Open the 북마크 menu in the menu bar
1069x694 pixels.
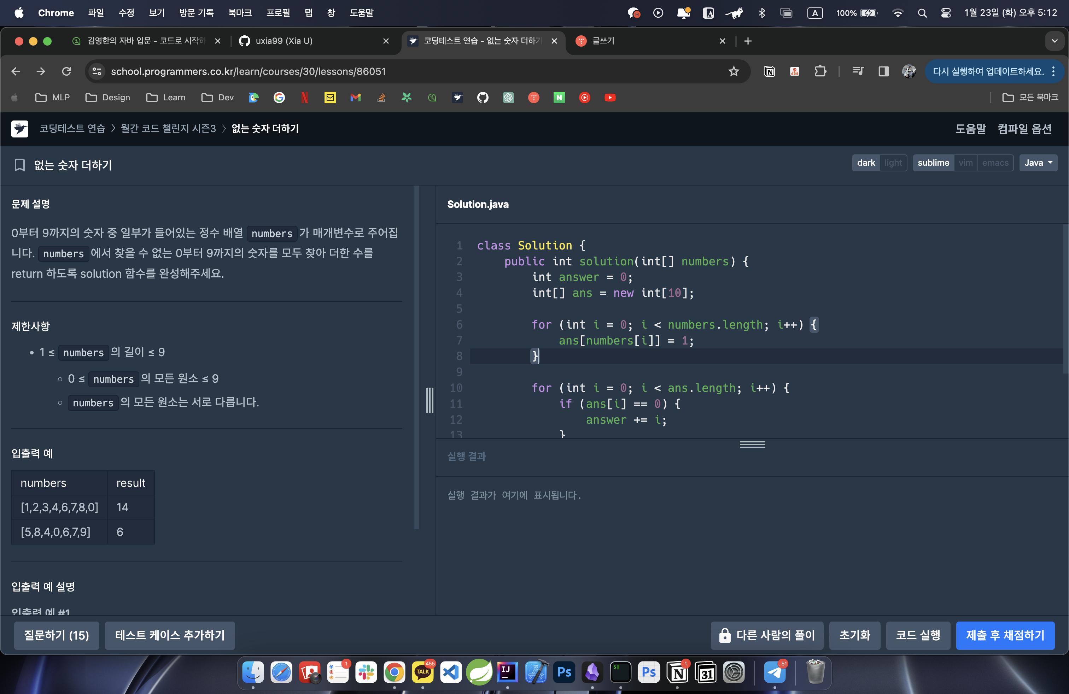239,13
